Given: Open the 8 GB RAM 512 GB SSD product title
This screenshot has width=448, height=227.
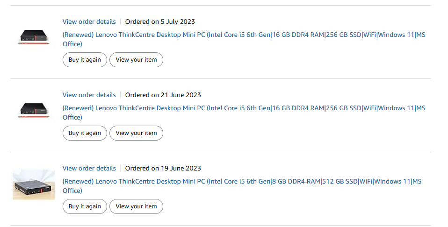Looking at the screenshot, I should [242, 186].
